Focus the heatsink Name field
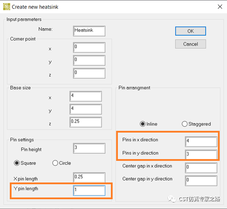This screenshot has height=209, width=227. tap(89, 31)
